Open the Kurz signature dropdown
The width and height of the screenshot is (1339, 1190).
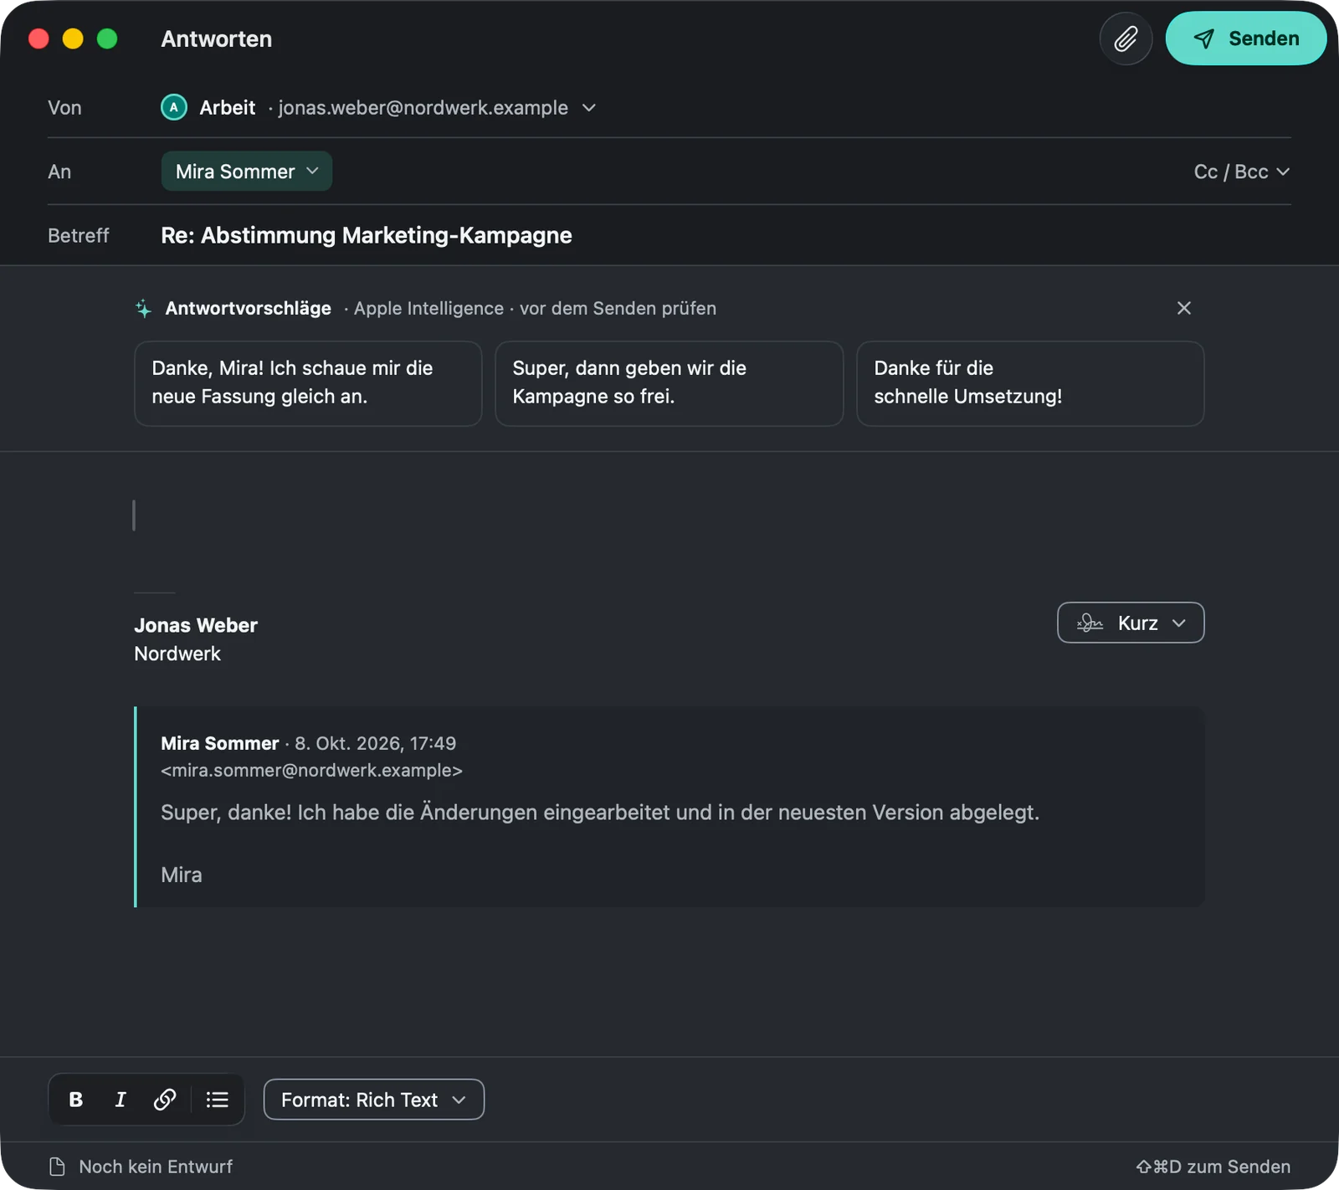(x=1131, y=623)
